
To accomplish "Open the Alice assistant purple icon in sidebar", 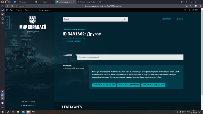I will click(x=3, y=103).
